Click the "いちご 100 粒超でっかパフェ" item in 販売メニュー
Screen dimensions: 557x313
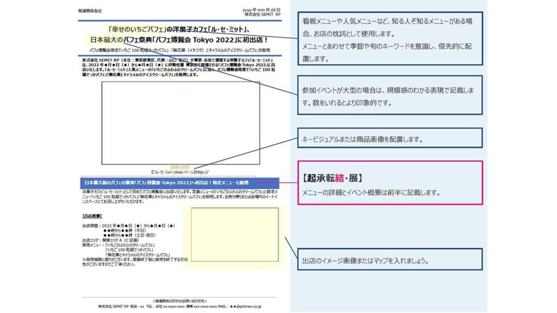click(x=129, y=250)
